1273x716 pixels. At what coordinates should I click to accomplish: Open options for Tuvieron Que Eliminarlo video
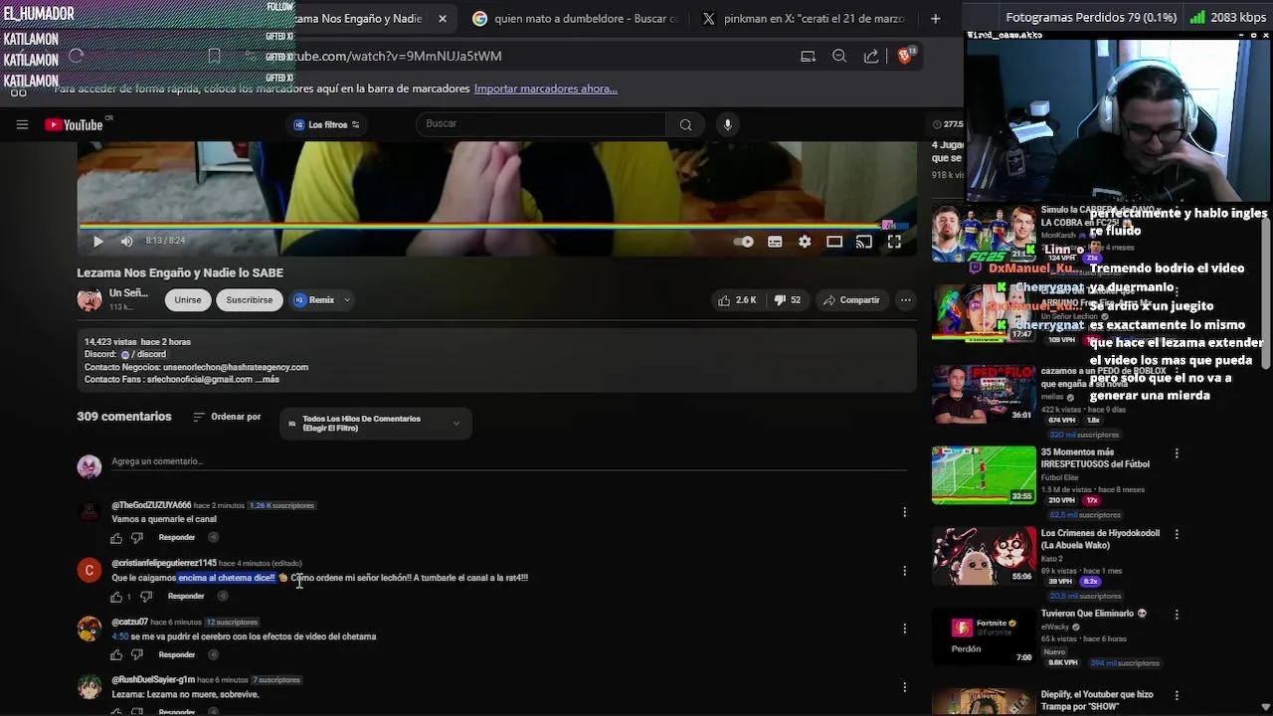pos(1177,615)
